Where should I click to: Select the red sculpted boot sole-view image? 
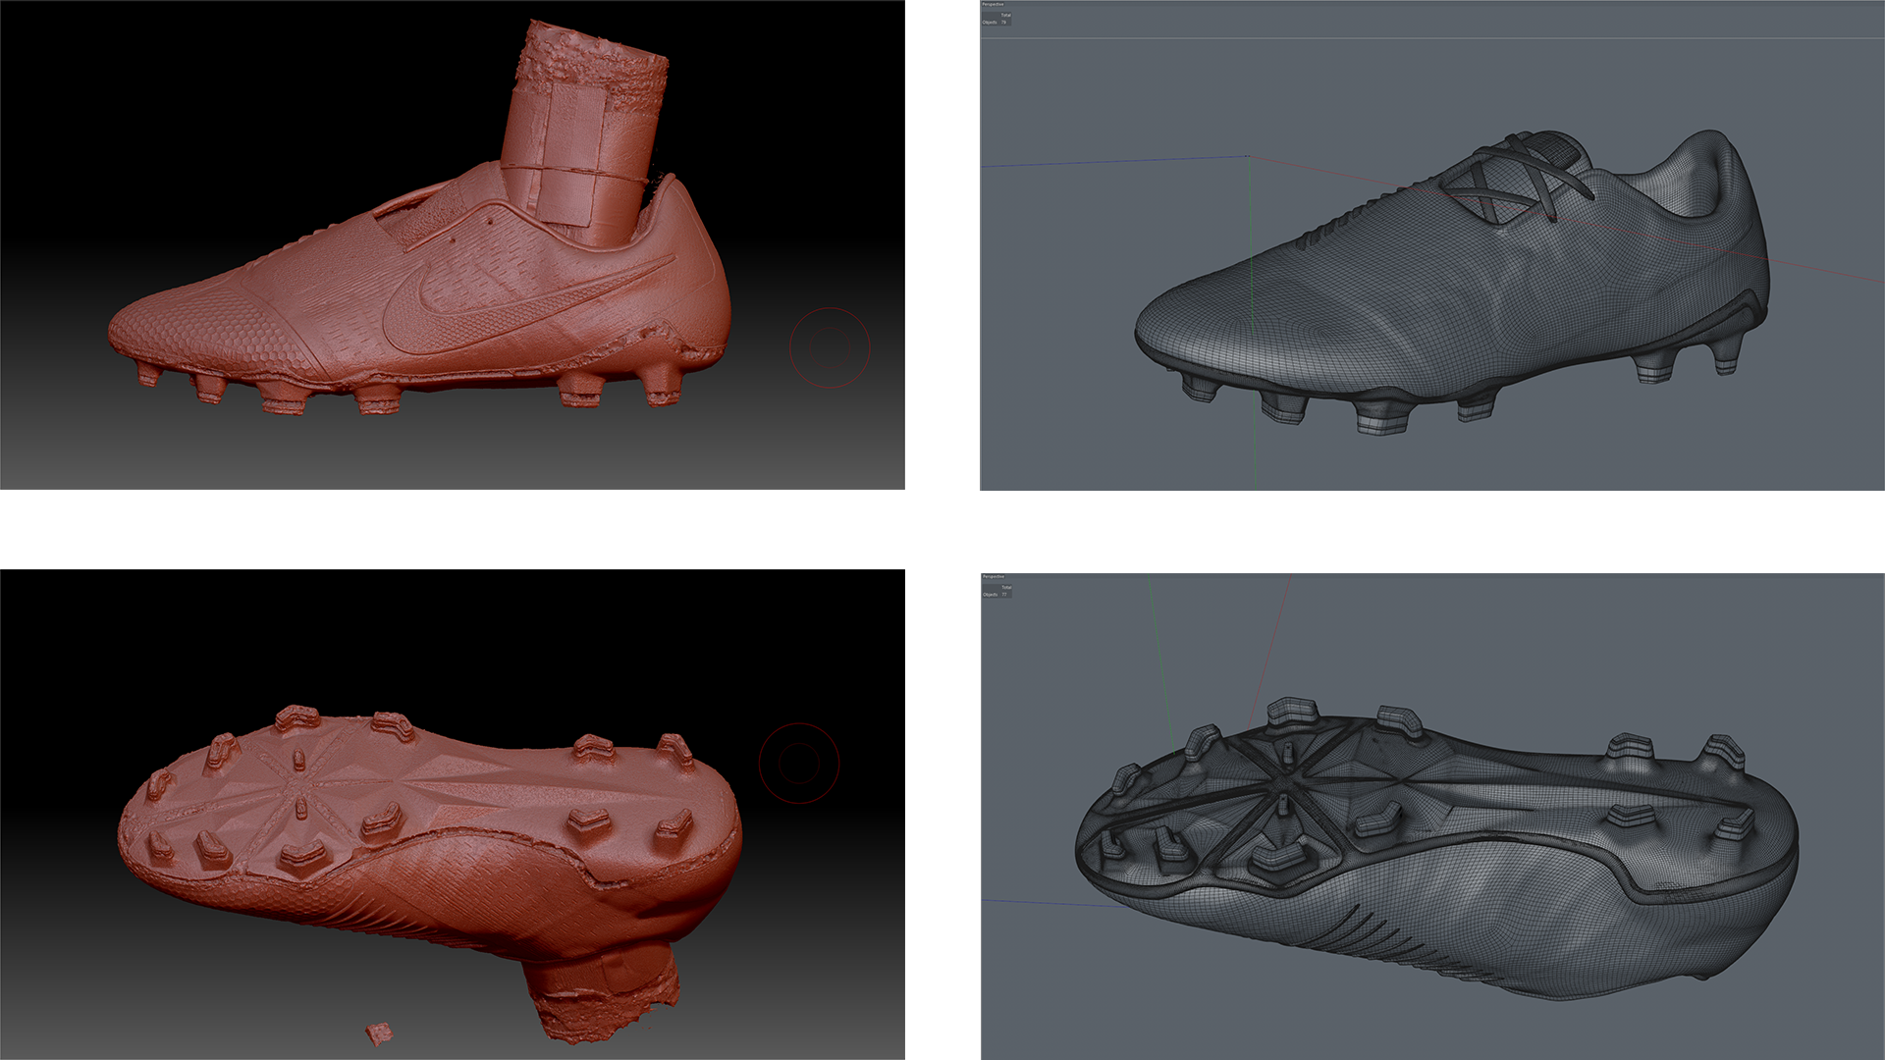[453, 815]
